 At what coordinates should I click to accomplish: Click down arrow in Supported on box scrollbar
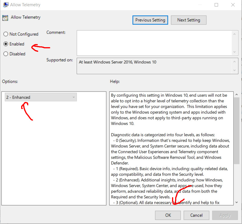(234, 70)
